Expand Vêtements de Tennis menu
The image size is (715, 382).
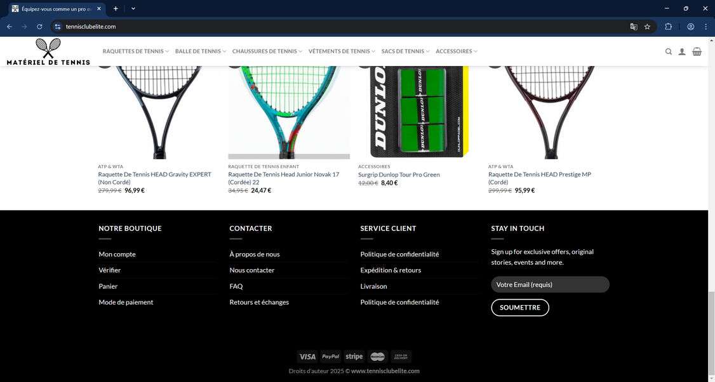pyautogui.click(x=342, y=51)
